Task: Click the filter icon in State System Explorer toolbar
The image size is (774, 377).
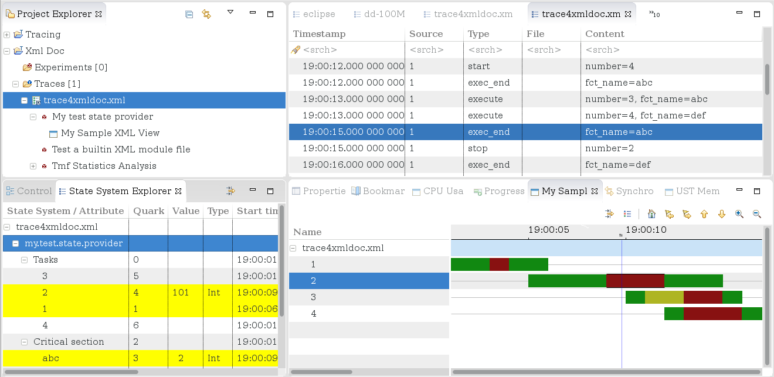Action: (x=230, y=191)
